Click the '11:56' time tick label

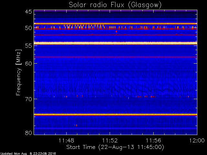(153, 140)
